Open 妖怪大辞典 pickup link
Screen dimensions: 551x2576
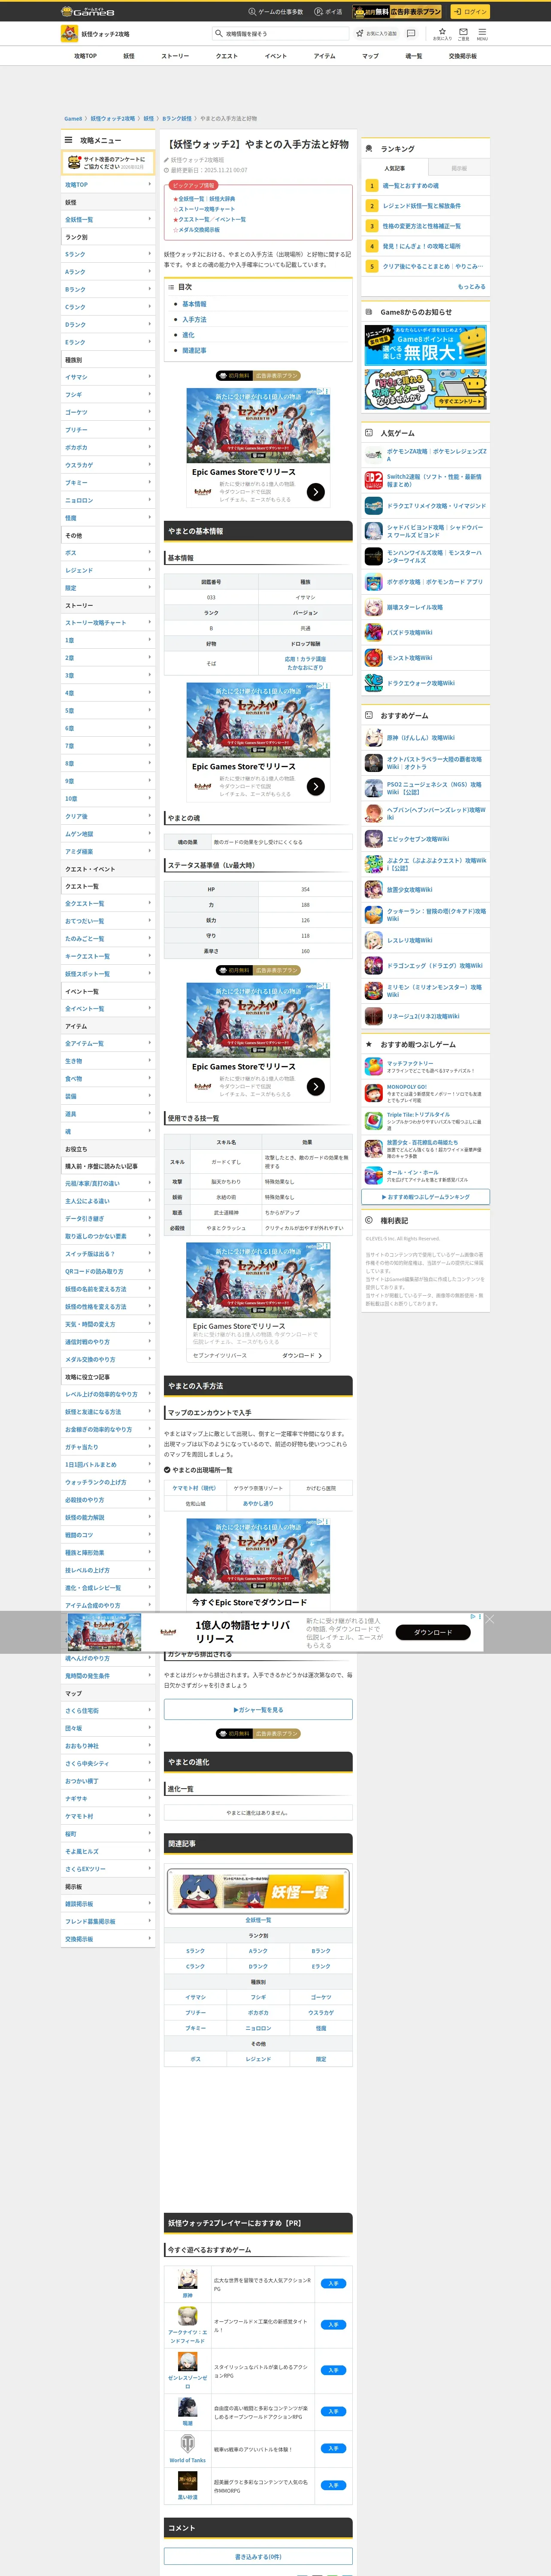(x=222, y=199)
